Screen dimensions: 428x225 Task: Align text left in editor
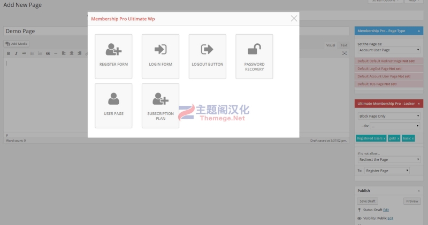click(x=64, y=53)
